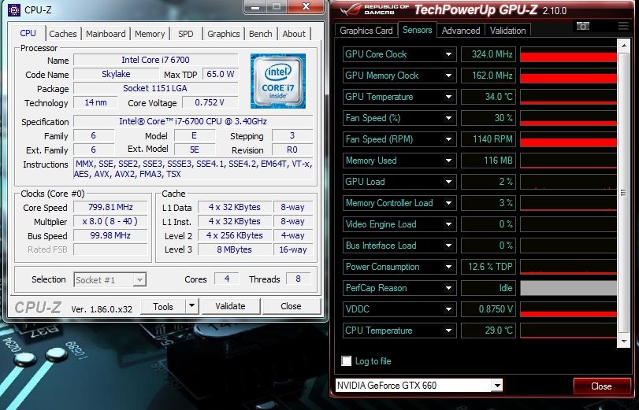Open the Advanced tab in GPU-Z
This screenshot has height=410, width=639.
pyautogui.click(x=460, y=31)
